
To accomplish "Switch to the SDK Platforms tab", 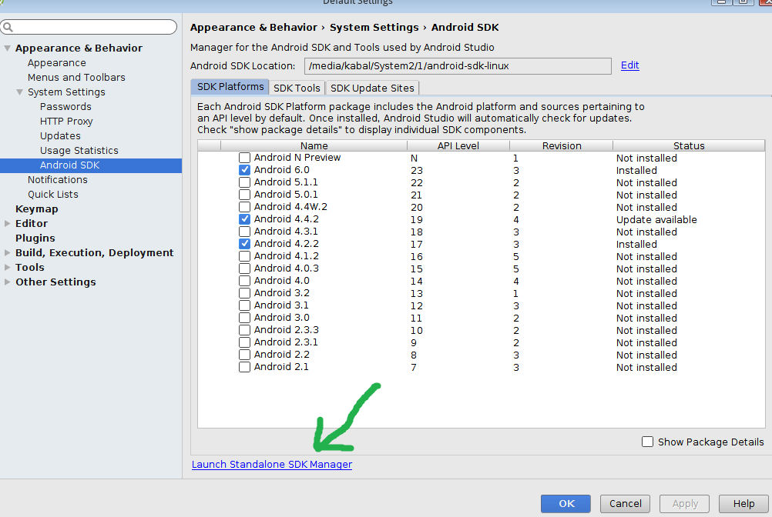I will [230, 87].
